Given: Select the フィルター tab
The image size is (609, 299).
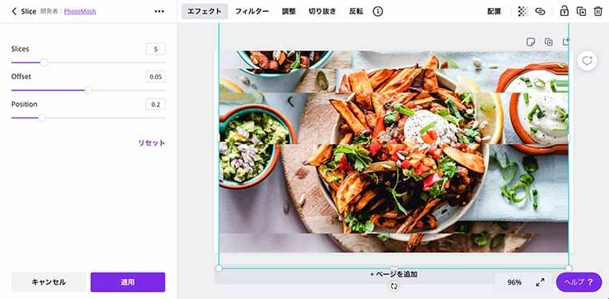Looking at the screenshot, I should pyautogui.click(x=252, y=11).
